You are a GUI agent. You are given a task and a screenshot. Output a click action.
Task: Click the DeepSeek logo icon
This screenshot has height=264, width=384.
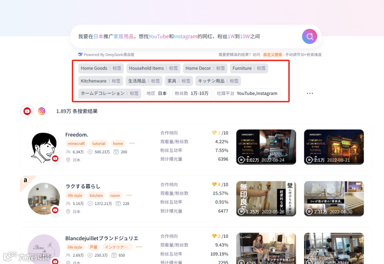(80, 54)
